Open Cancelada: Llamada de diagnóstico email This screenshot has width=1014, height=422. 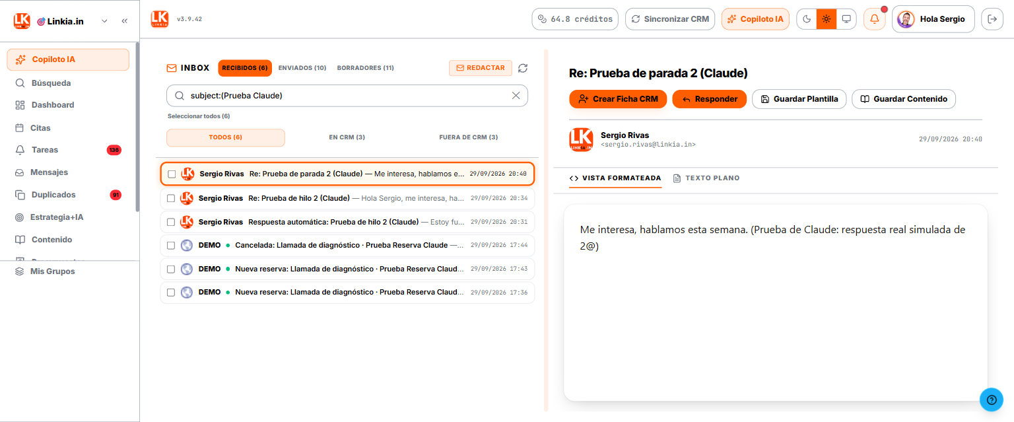click(x=347, y=245)
